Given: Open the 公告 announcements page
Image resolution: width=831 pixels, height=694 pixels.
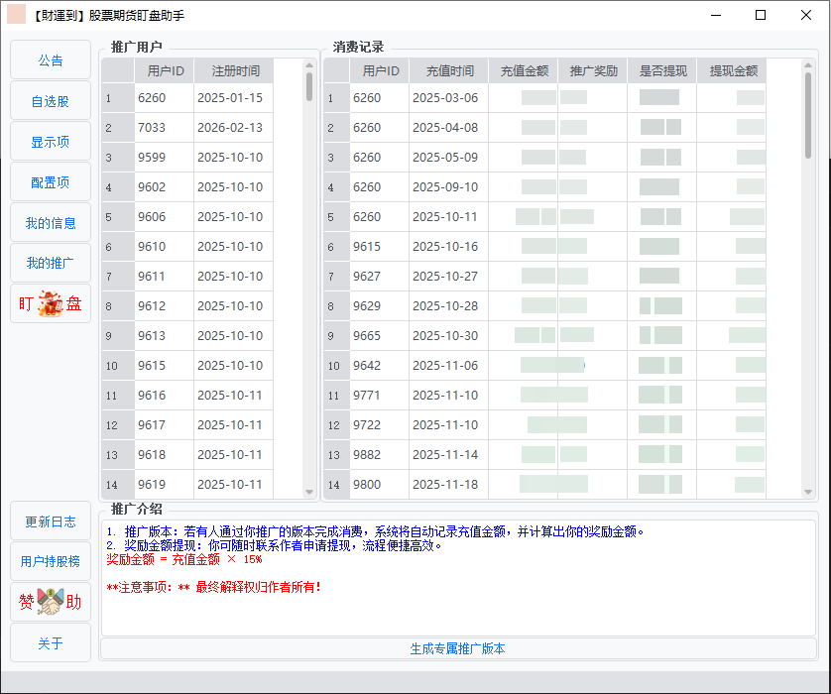Looking at the screenshot, I should 51,60.
